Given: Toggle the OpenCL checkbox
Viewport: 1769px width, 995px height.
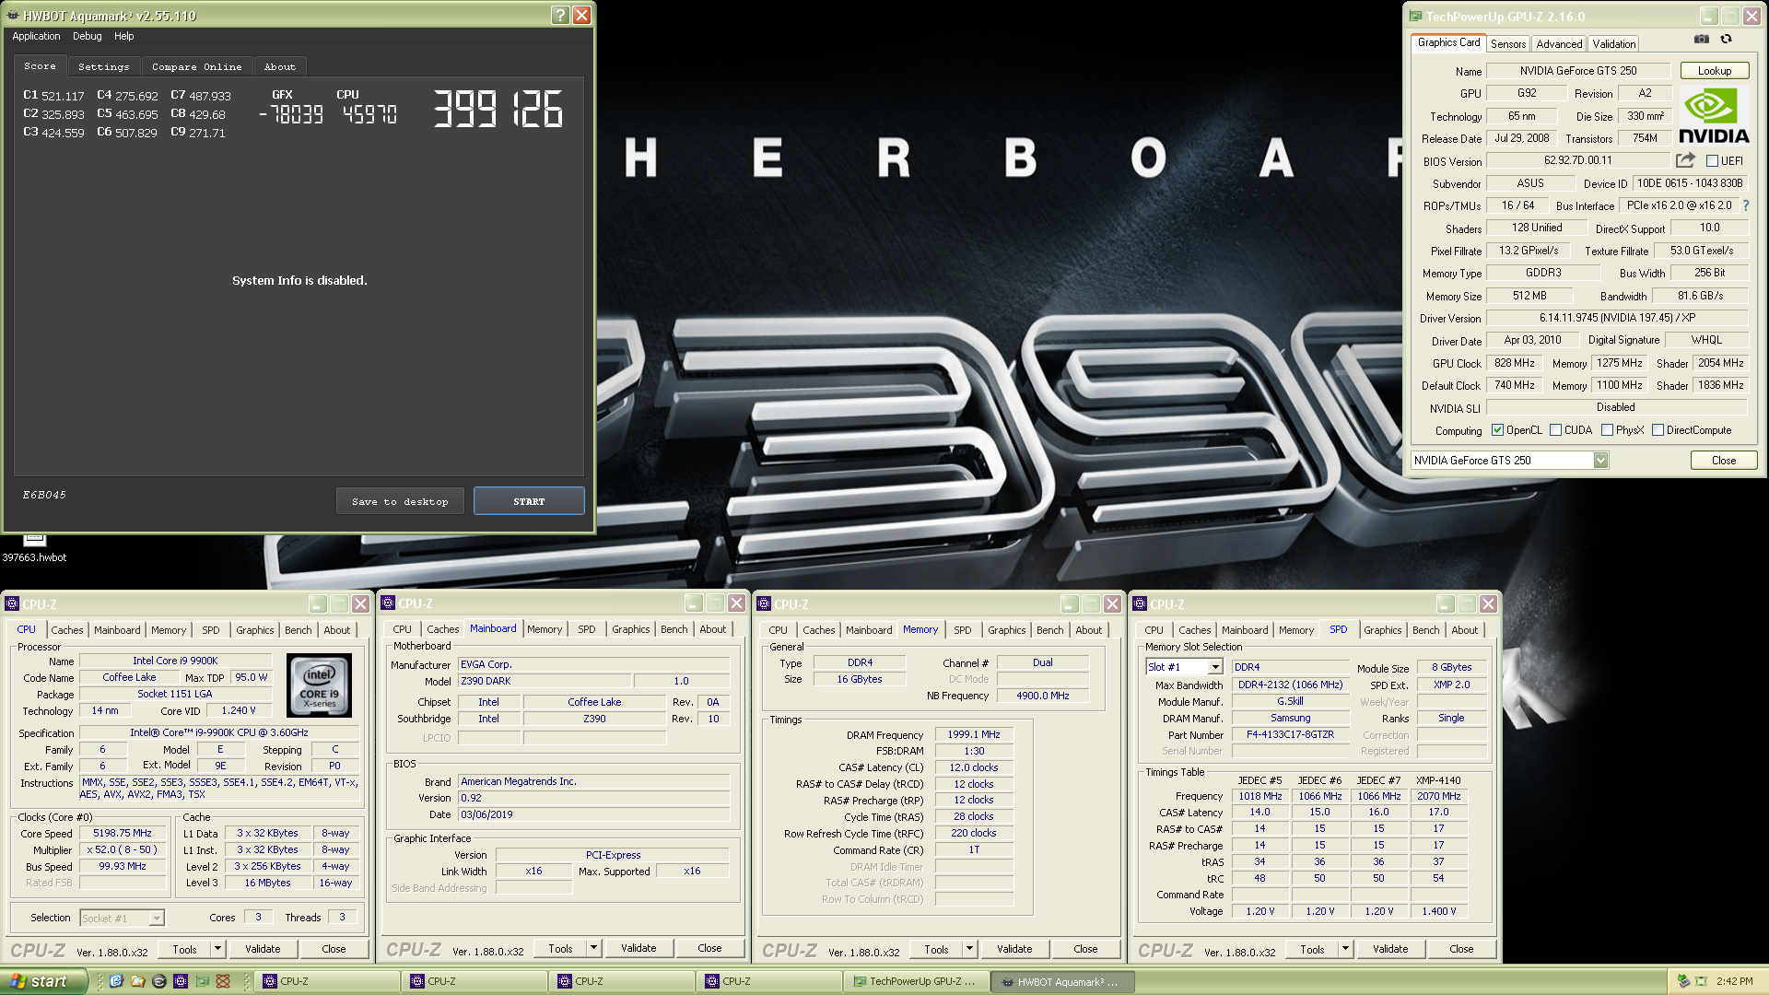Looking at the screenshot, I should tap(1497, 430).
